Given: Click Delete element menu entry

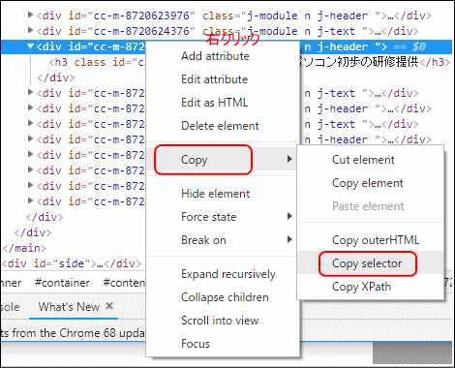Looking at the screenshot, I should (x=220, y=126).
